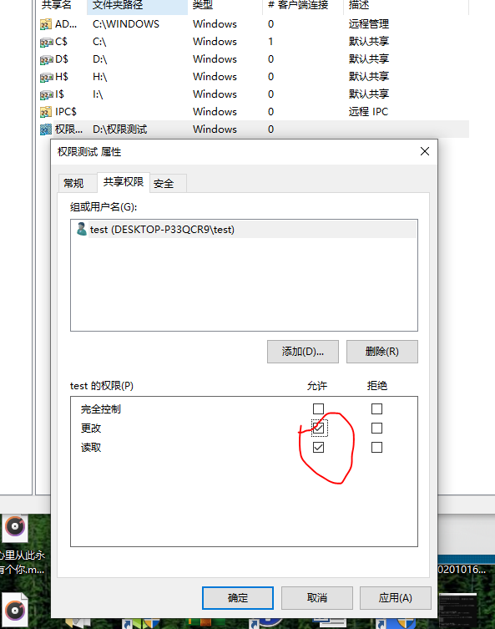
Task: Select the 权限测试 share icon
Action: (x=46, y=129)
